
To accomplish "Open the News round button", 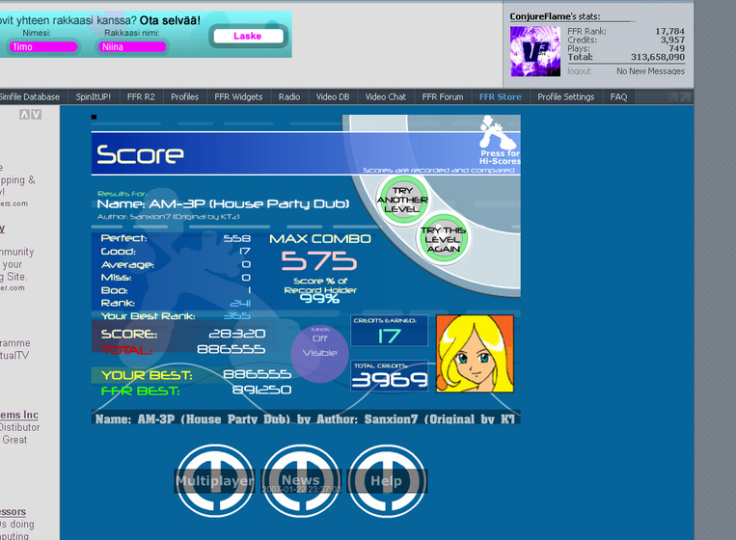I will click(x=301, y=481).
